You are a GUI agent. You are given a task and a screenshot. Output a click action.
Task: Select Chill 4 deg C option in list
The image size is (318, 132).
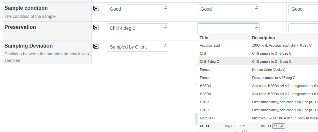pos(210,61)
